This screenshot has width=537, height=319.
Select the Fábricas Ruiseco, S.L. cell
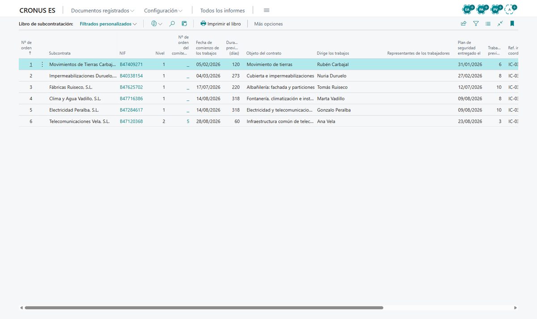(x=71, y=87)
